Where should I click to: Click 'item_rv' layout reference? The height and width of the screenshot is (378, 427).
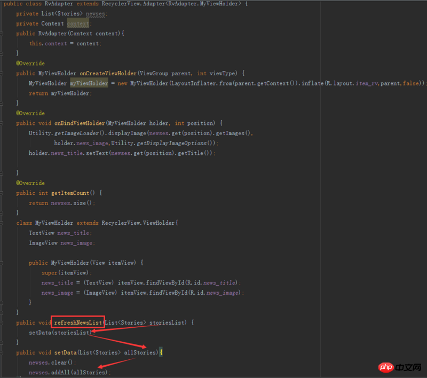click(367, 83)
